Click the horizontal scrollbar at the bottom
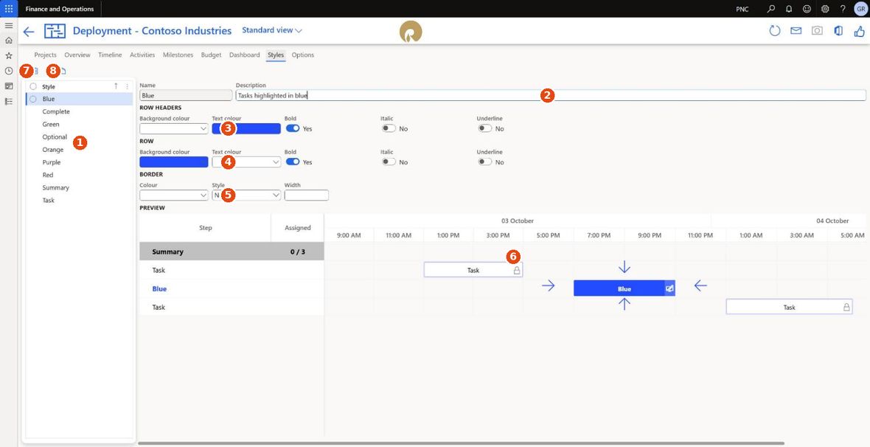 point(461,443)
